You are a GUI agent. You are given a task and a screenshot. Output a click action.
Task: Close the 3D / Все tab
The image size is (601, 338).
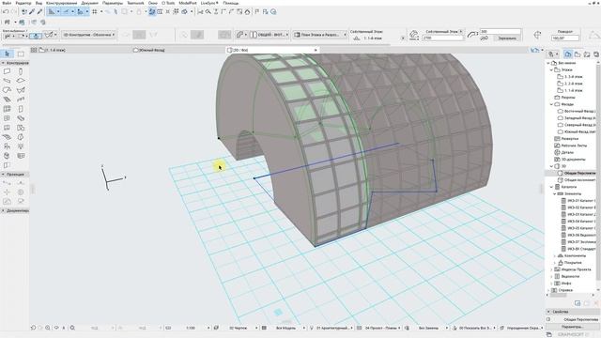[316, 50]
